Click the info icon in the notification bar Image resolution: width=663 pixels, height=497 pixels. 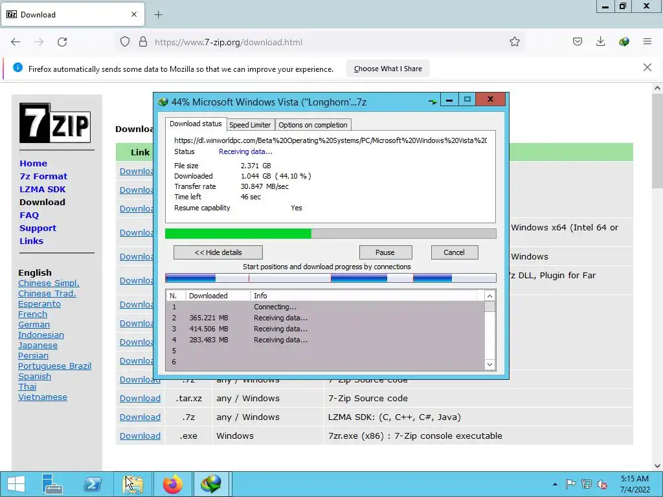coord(17,67)
